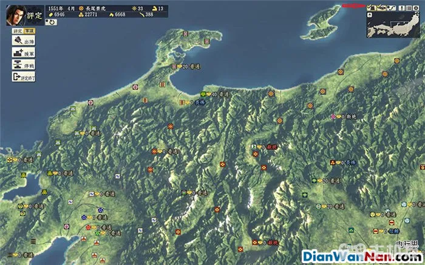Select the green crest castle labeled 40 普通
Viewport: 425px width, 265px height.
click(x=203, y=94)
